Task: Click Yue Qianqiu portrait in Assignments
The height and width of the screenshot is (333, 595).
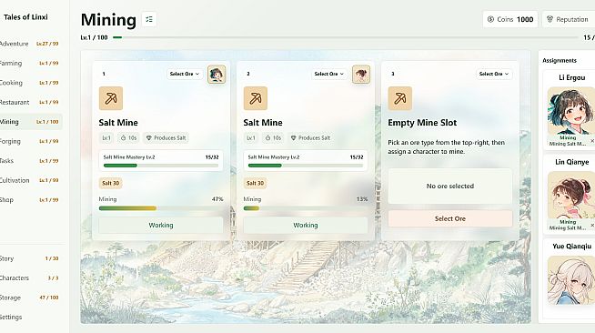Action: coord(571,280)
